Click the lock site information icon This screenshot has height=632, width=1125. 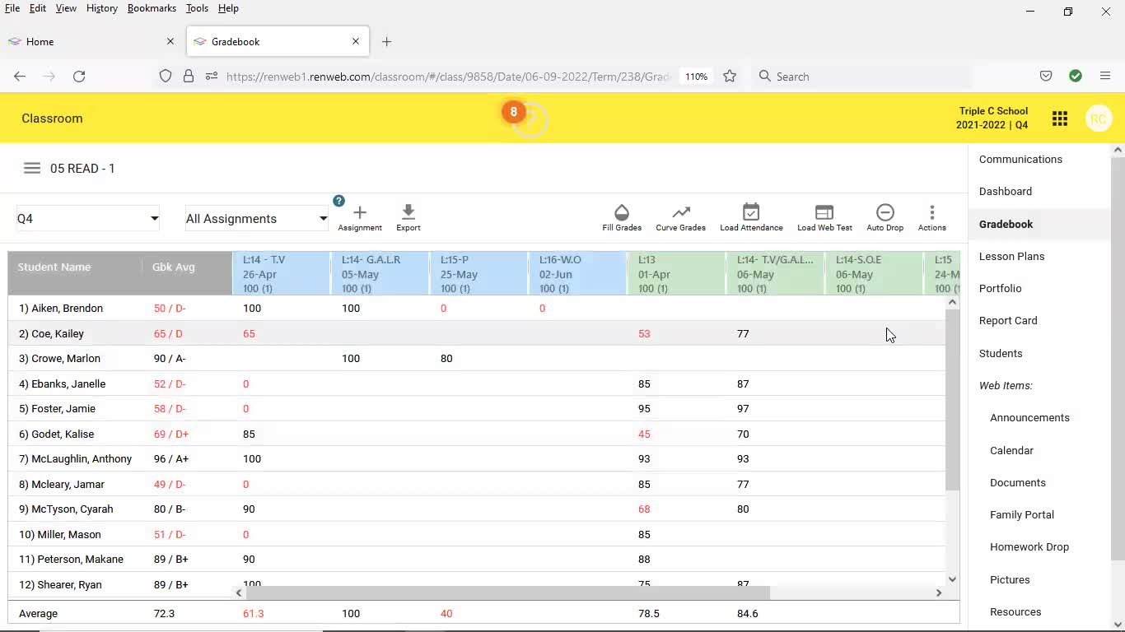tap(189, 77)
